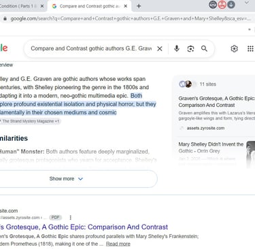
Task: Start voice search with microphone icon
Action: pyautogui.click(x=177, y=48)
